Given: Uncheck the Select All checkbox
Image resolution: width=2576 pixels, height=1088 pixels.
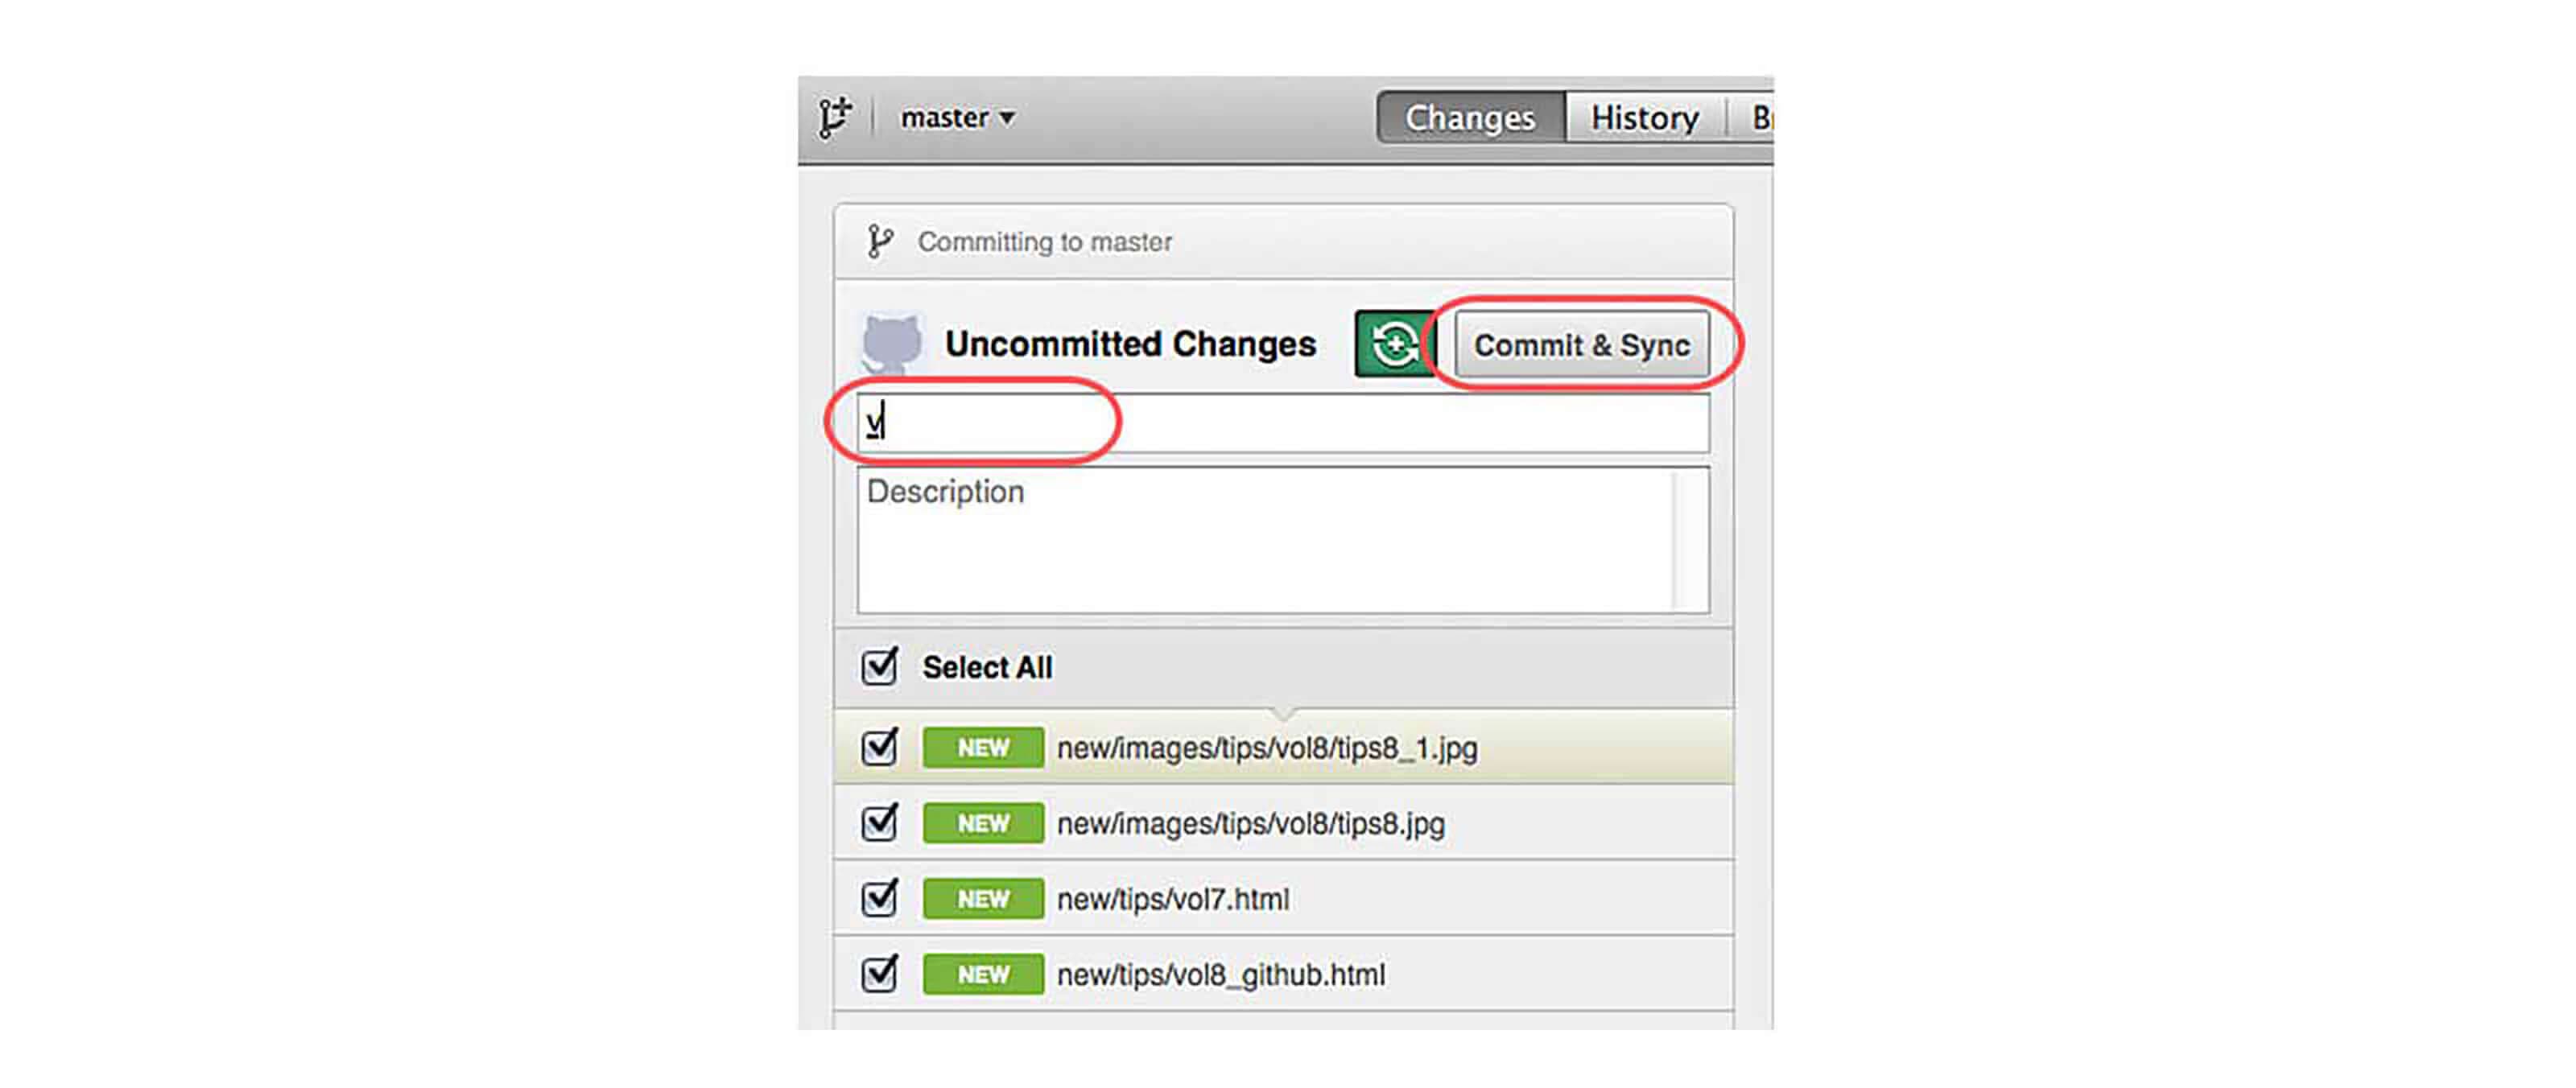Looking at the screenshot, I should click(879, 667).
